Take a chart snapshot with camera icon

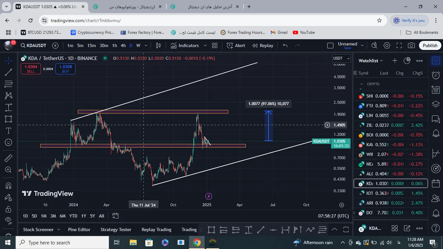(411, 45)
